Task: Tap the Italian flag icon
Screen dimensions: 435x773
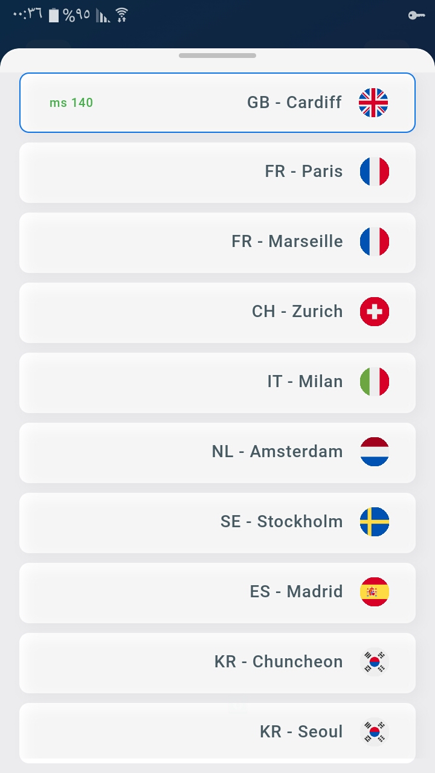Action: tap(375, 382)
